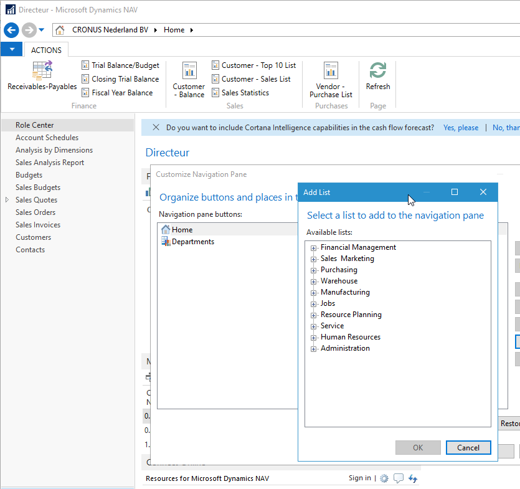
Task: Select Home navigation pane button entry
Action: coord(182,230)
